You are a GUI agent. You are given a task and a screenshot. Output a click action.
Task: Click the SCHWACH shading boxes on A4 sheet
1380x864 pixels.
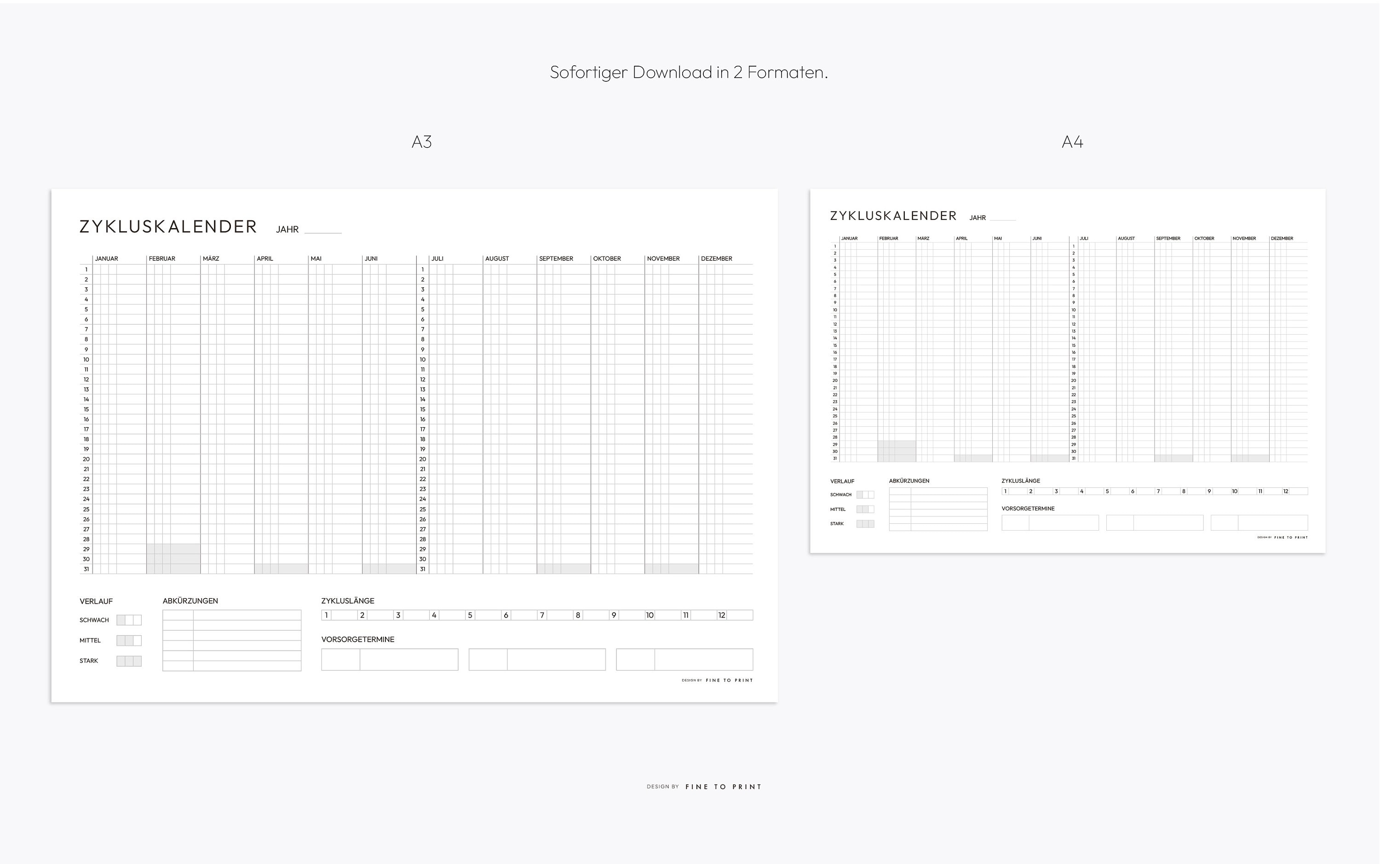click(865, 495)
